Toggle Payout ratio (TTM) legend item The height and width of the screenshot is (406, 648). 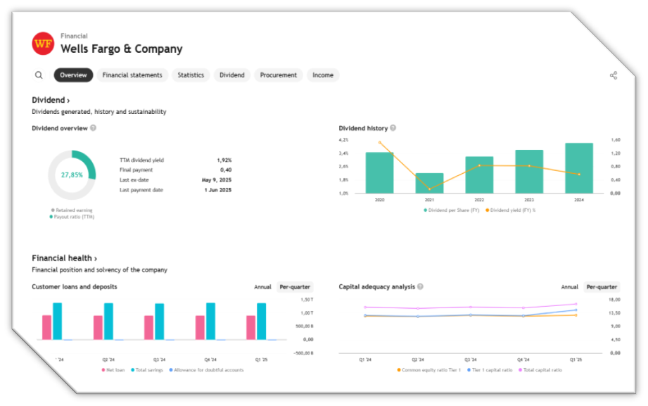tap(72, 217)
